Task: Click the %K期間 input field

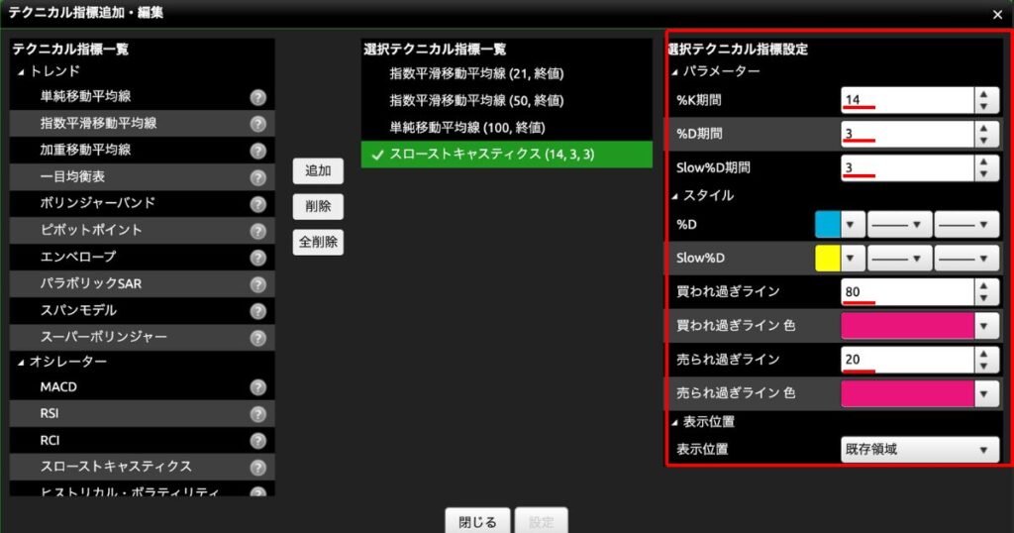Action: (906, 100)
